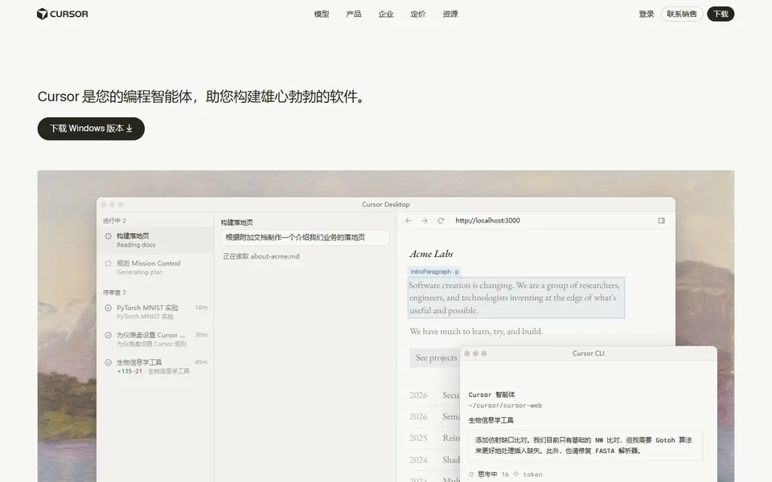Open the 定价 menu item
This screenshot has height=482, width=772.
418,14
